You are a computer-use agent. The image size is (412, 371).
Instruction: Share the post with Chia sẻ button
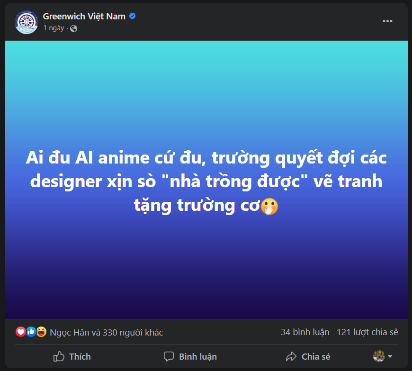(308, 356)
